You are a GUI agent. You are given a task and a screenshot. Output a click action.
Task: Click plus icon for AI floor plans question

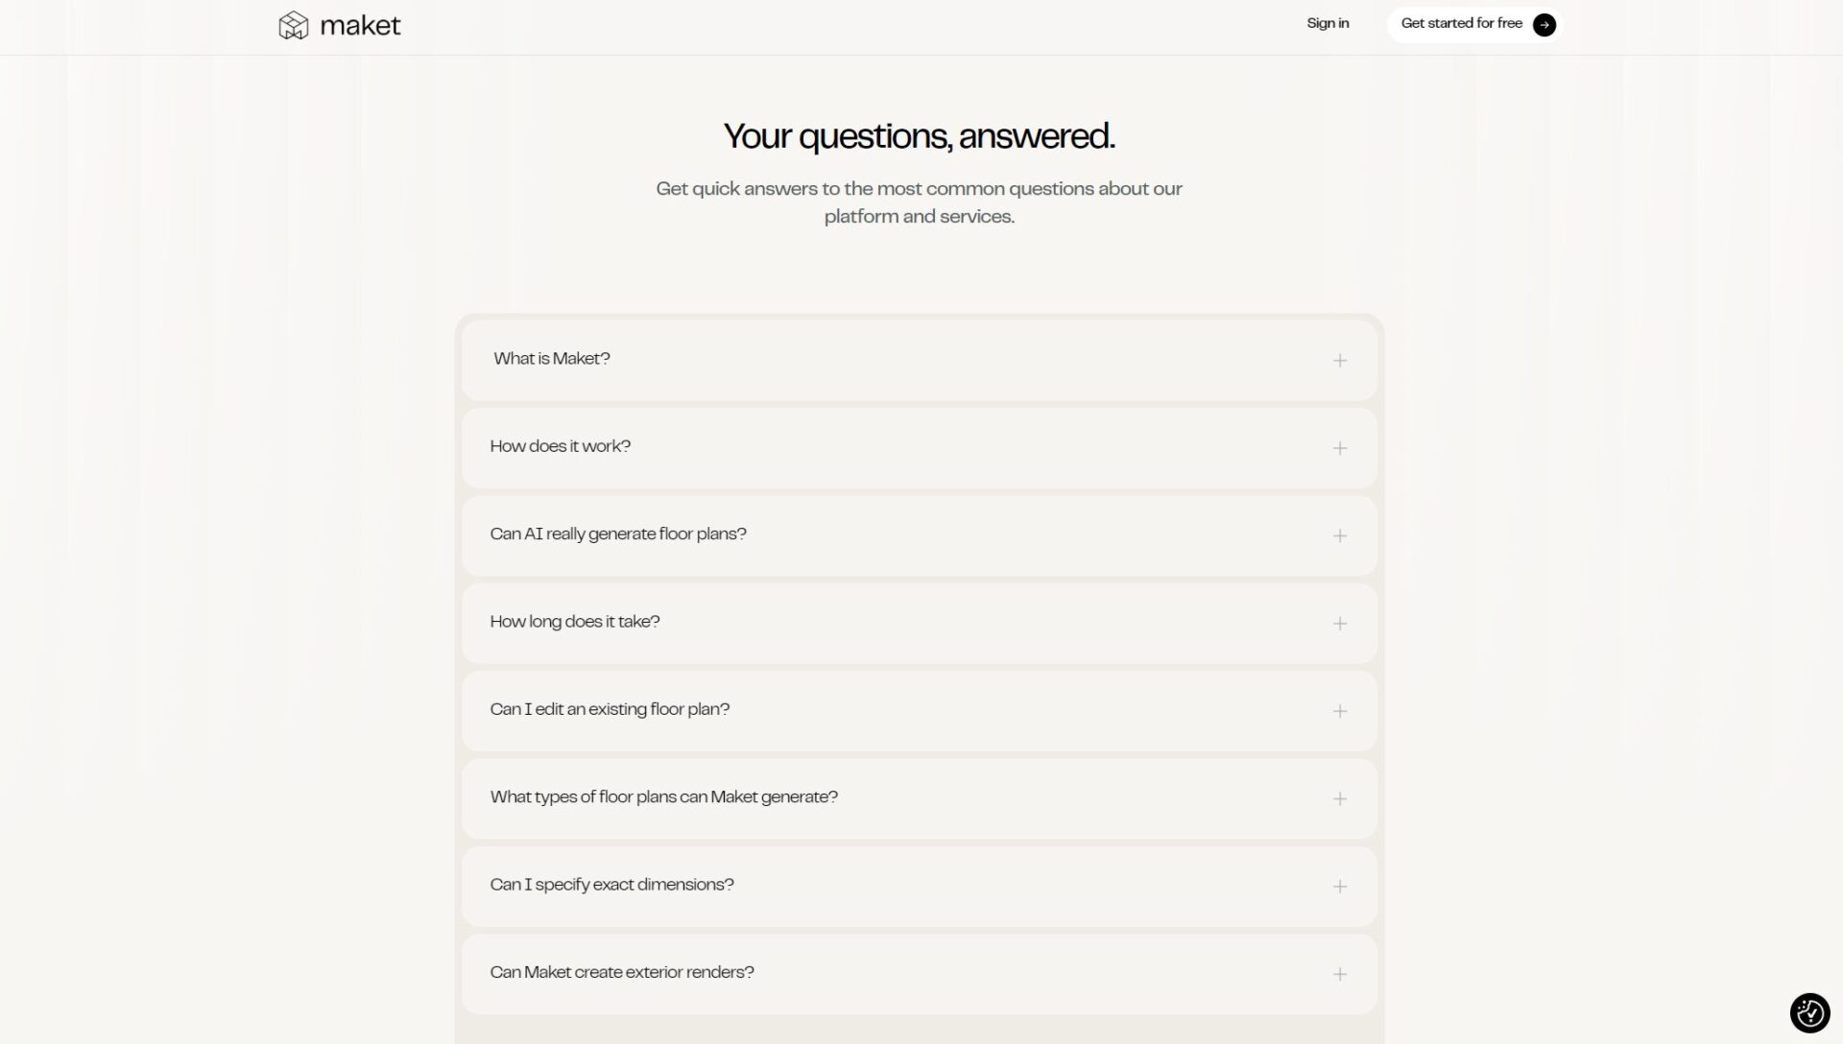pyautogui.click(x=1340, y=536)
